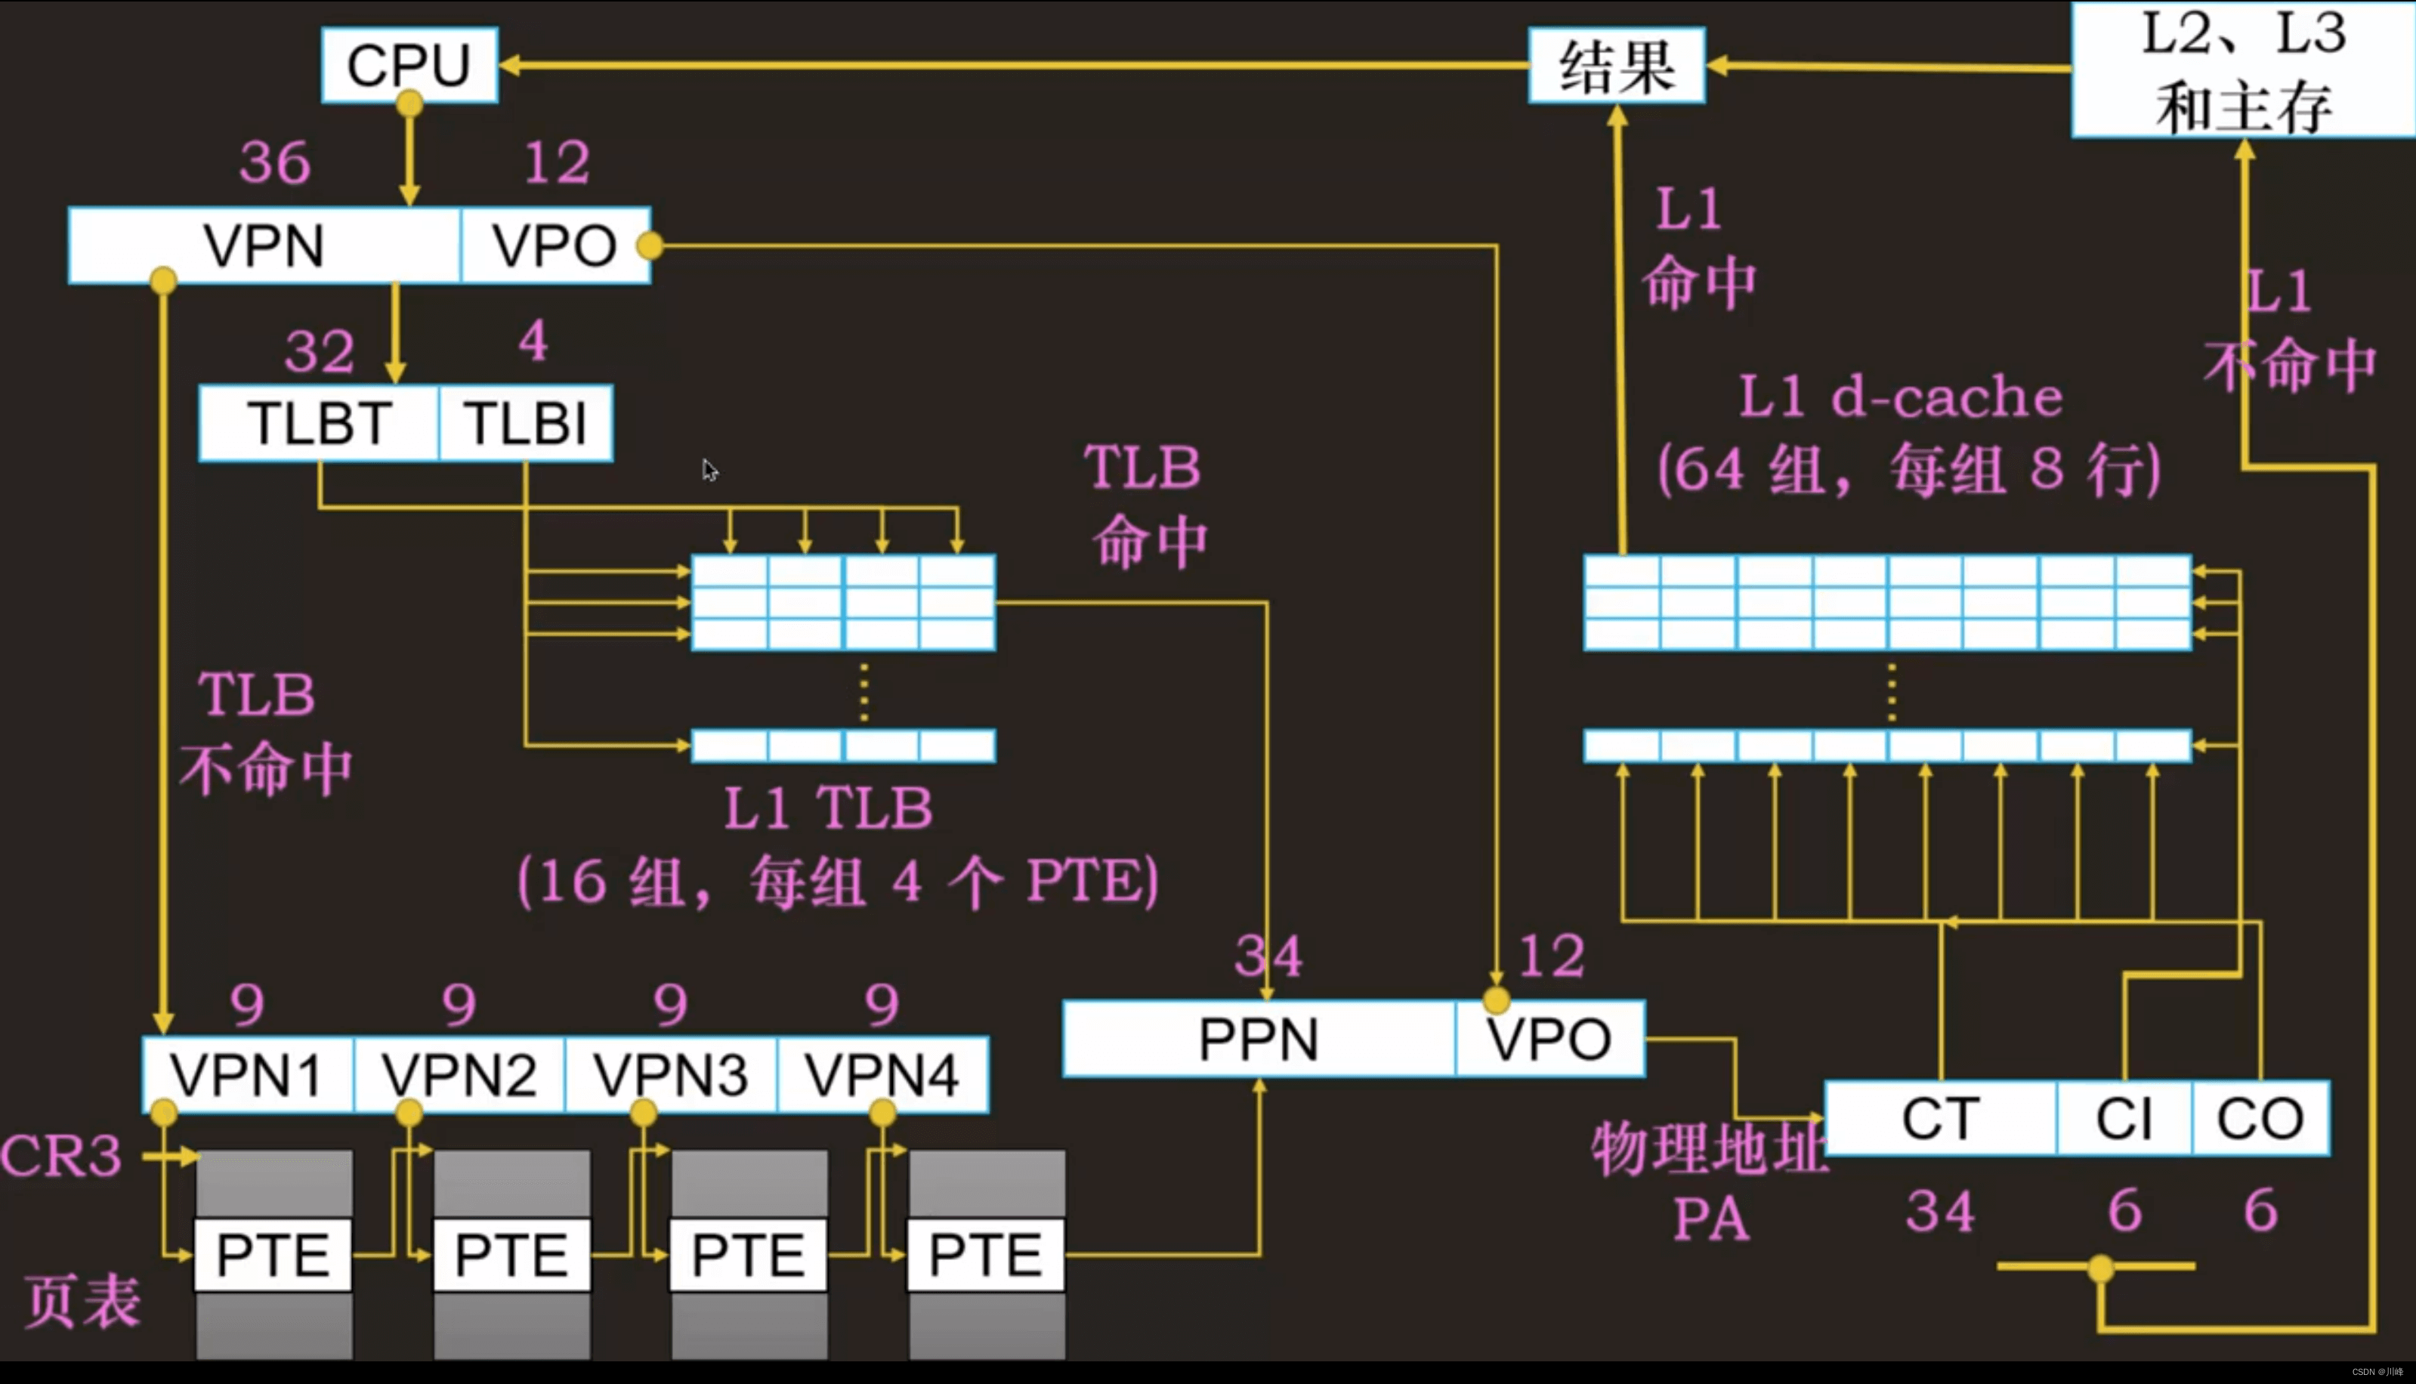The width and height of the screenshot is (2416, 1384).
Task: Click the TLBI field
Action: [526, 423]
